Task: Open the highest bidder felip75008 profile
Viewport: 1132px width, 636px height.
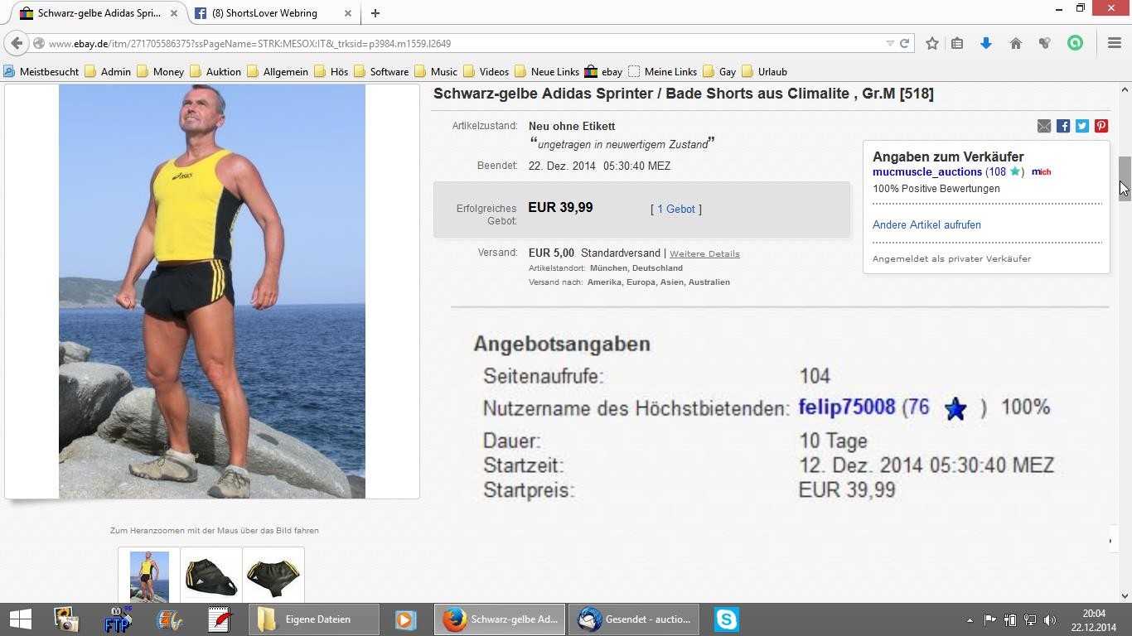Action: (846, 407)
